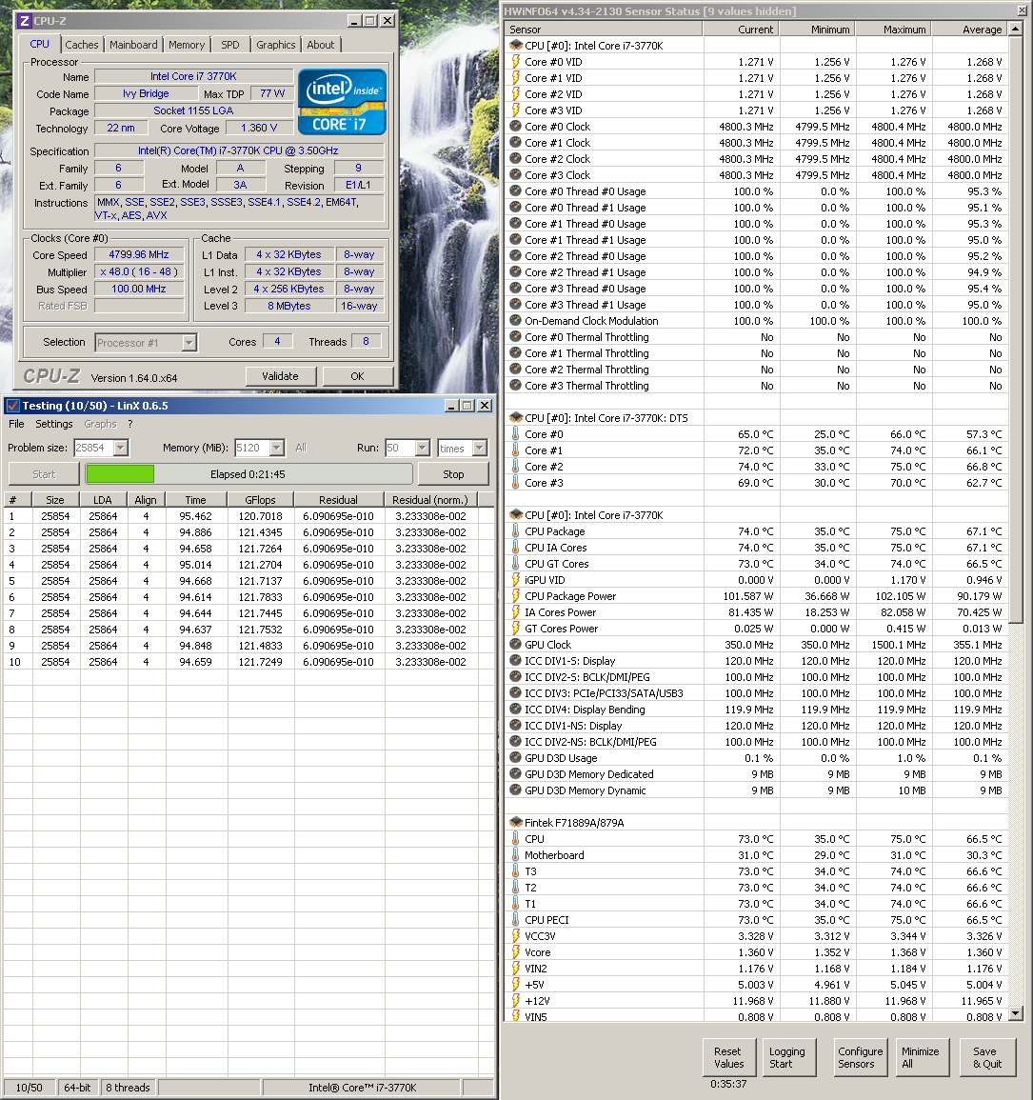The width and height of the screenshot is (1033, 1100).
Task: Open the times unit dropdown
Action: point(480,448)
